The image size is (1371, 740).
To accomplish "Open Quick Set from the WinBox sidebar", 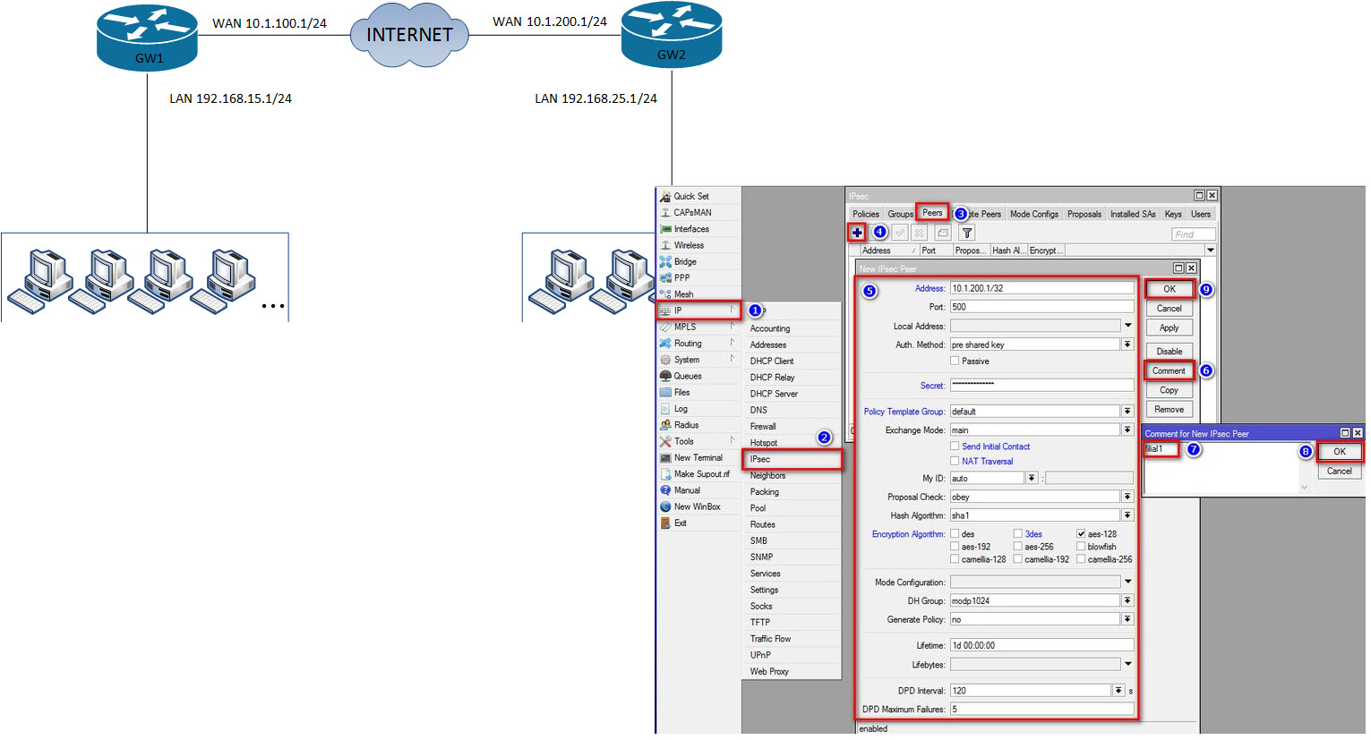I will point(691,196).
